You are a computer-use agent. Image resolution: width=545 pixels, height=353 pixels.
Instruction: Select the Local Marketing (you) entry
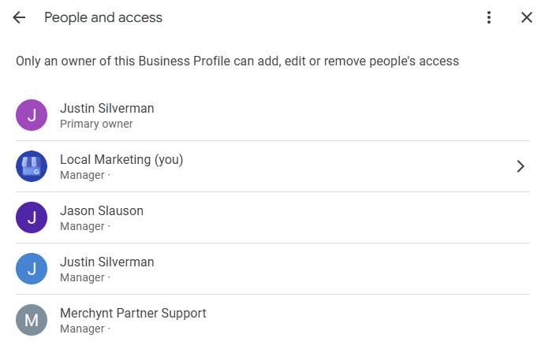[x=273, y=166]
